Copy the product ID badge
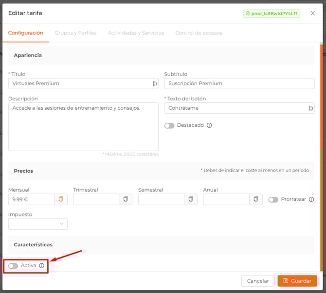This screenshot has width=326, height=293. point(272,14)
